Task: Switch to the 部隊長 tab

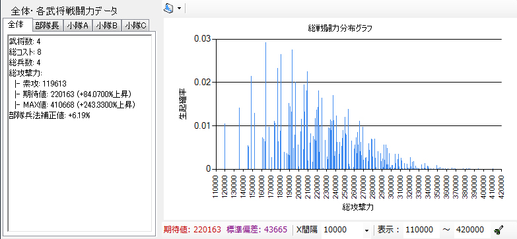Action: coord(48,26)
